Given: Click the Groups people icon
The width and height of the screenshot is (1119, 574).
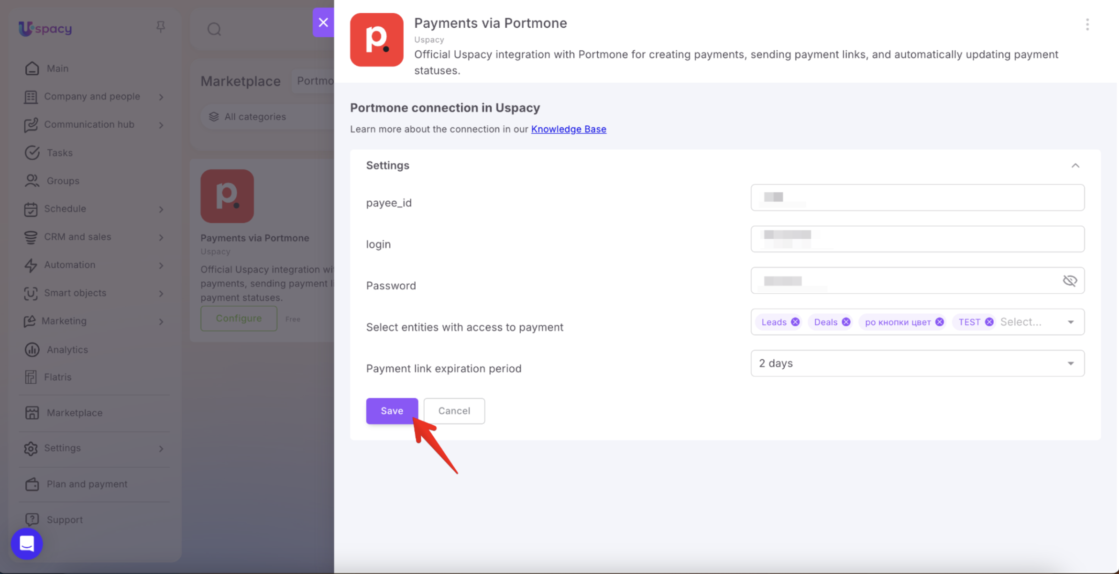Looking at the screenshot, I should pyautogui.click(x=32, y=181).
